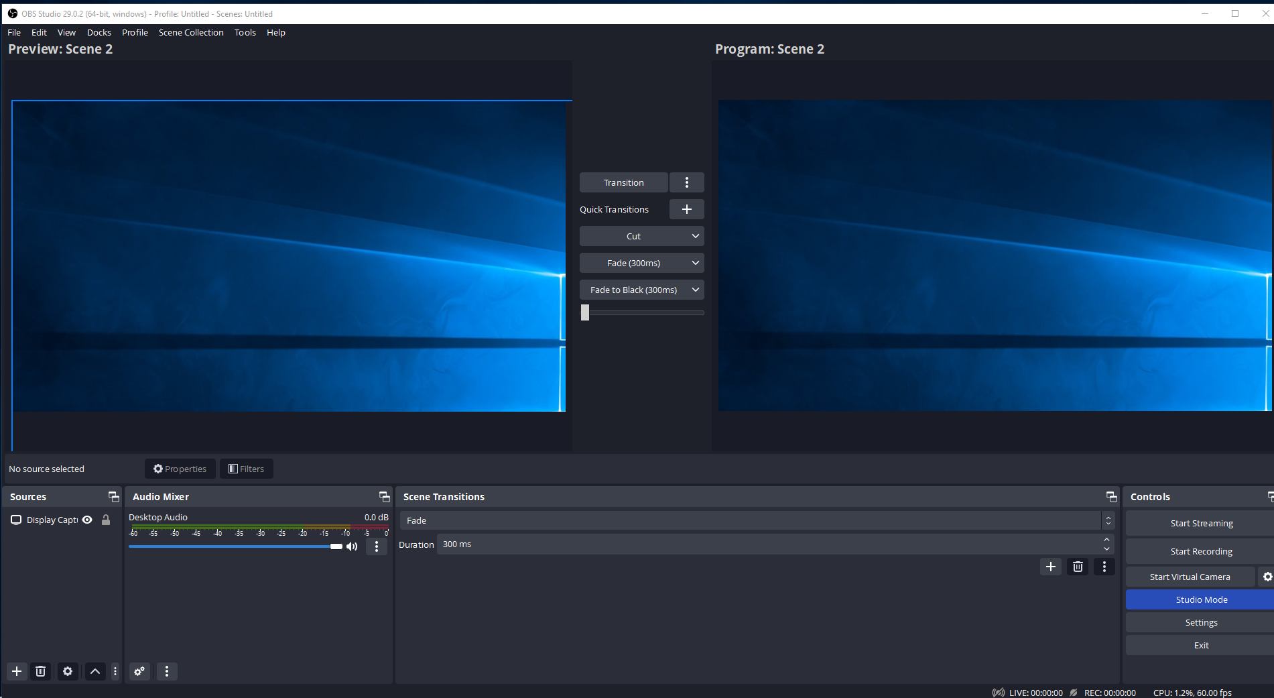1274x698 pixels.
Task: Toggle Studio Mode off
Action: pos(1201,599)
